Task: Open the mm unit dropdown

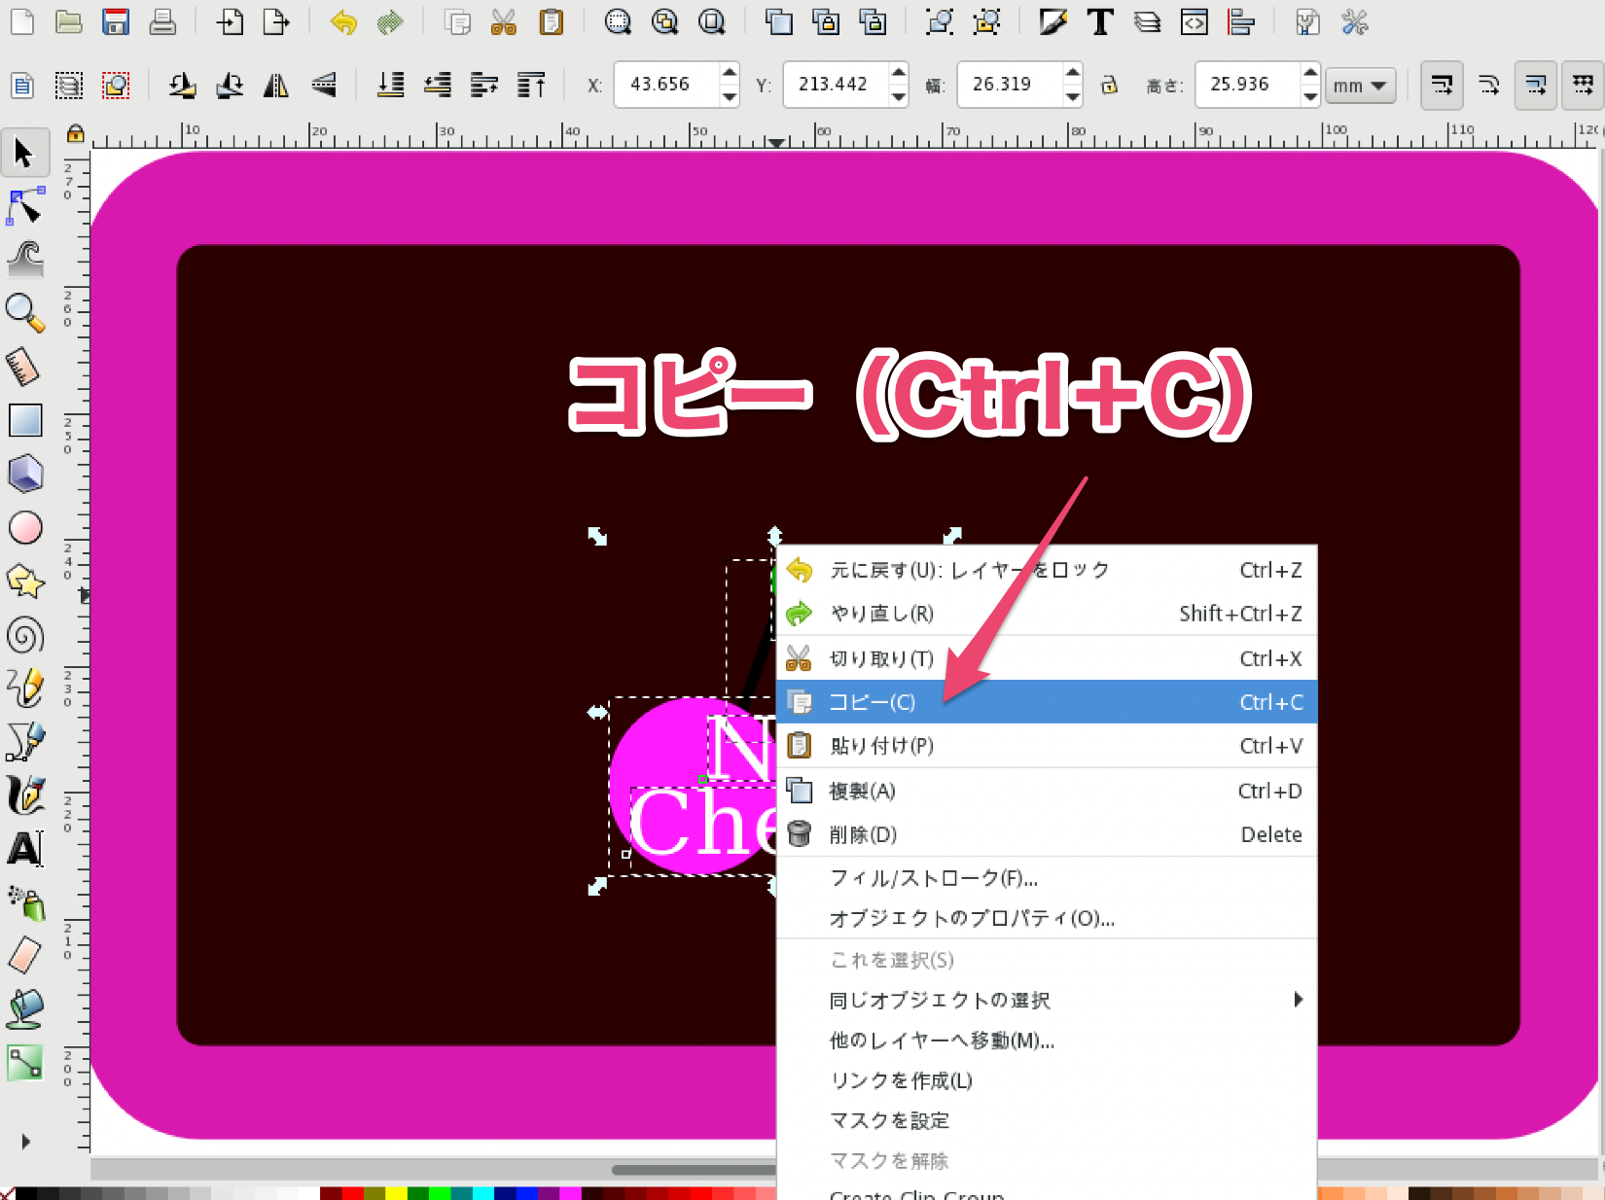Action: click(1360, 85)
